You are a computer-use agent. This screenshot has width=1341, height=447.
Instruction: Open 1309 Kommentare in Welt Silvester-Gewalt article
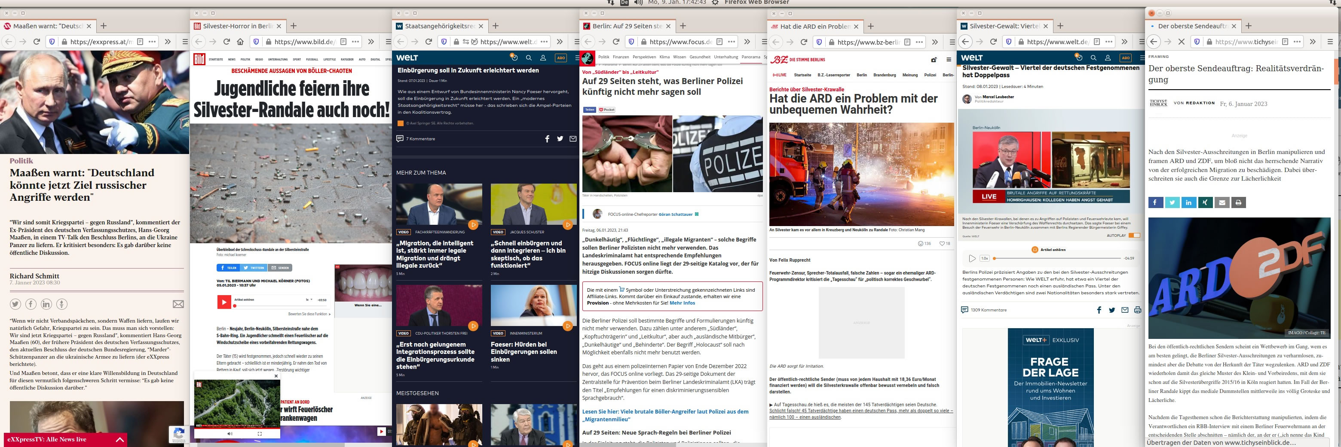(983, 310)
